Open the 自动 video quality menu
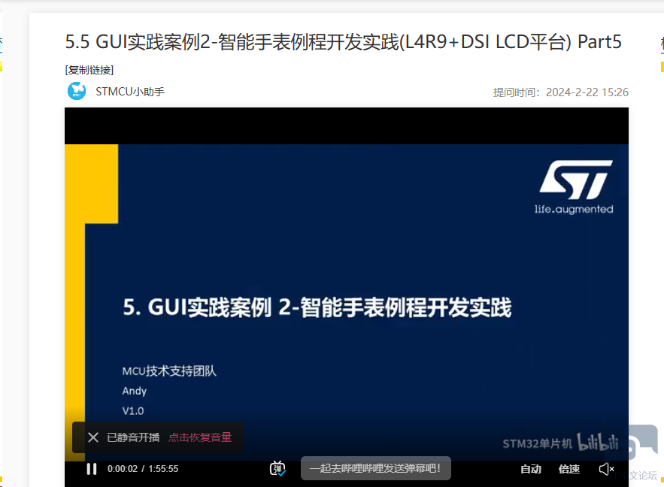Screen dimensions: 664x487 pos(531,469)
